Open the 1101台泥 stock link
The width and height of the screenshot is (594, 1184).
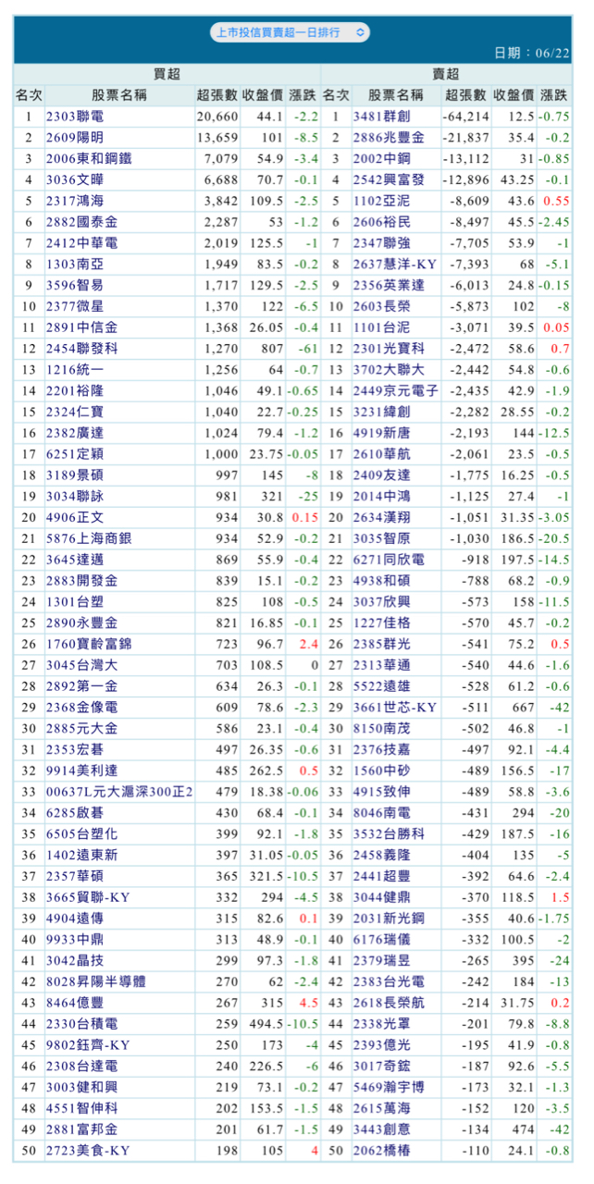point(379,327)
